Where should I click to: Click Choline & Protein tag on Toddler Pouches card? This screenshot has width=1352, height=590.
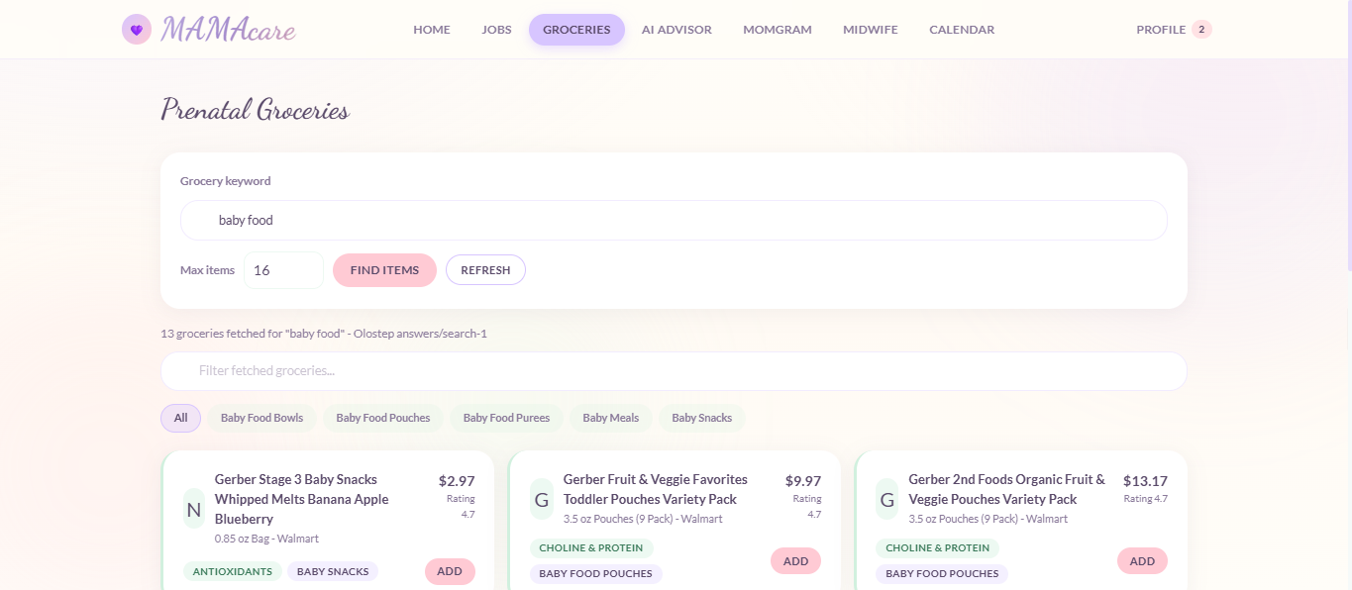pos(591,547)
